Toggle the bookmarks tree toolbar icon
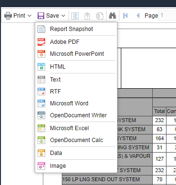 coord(75,16)
